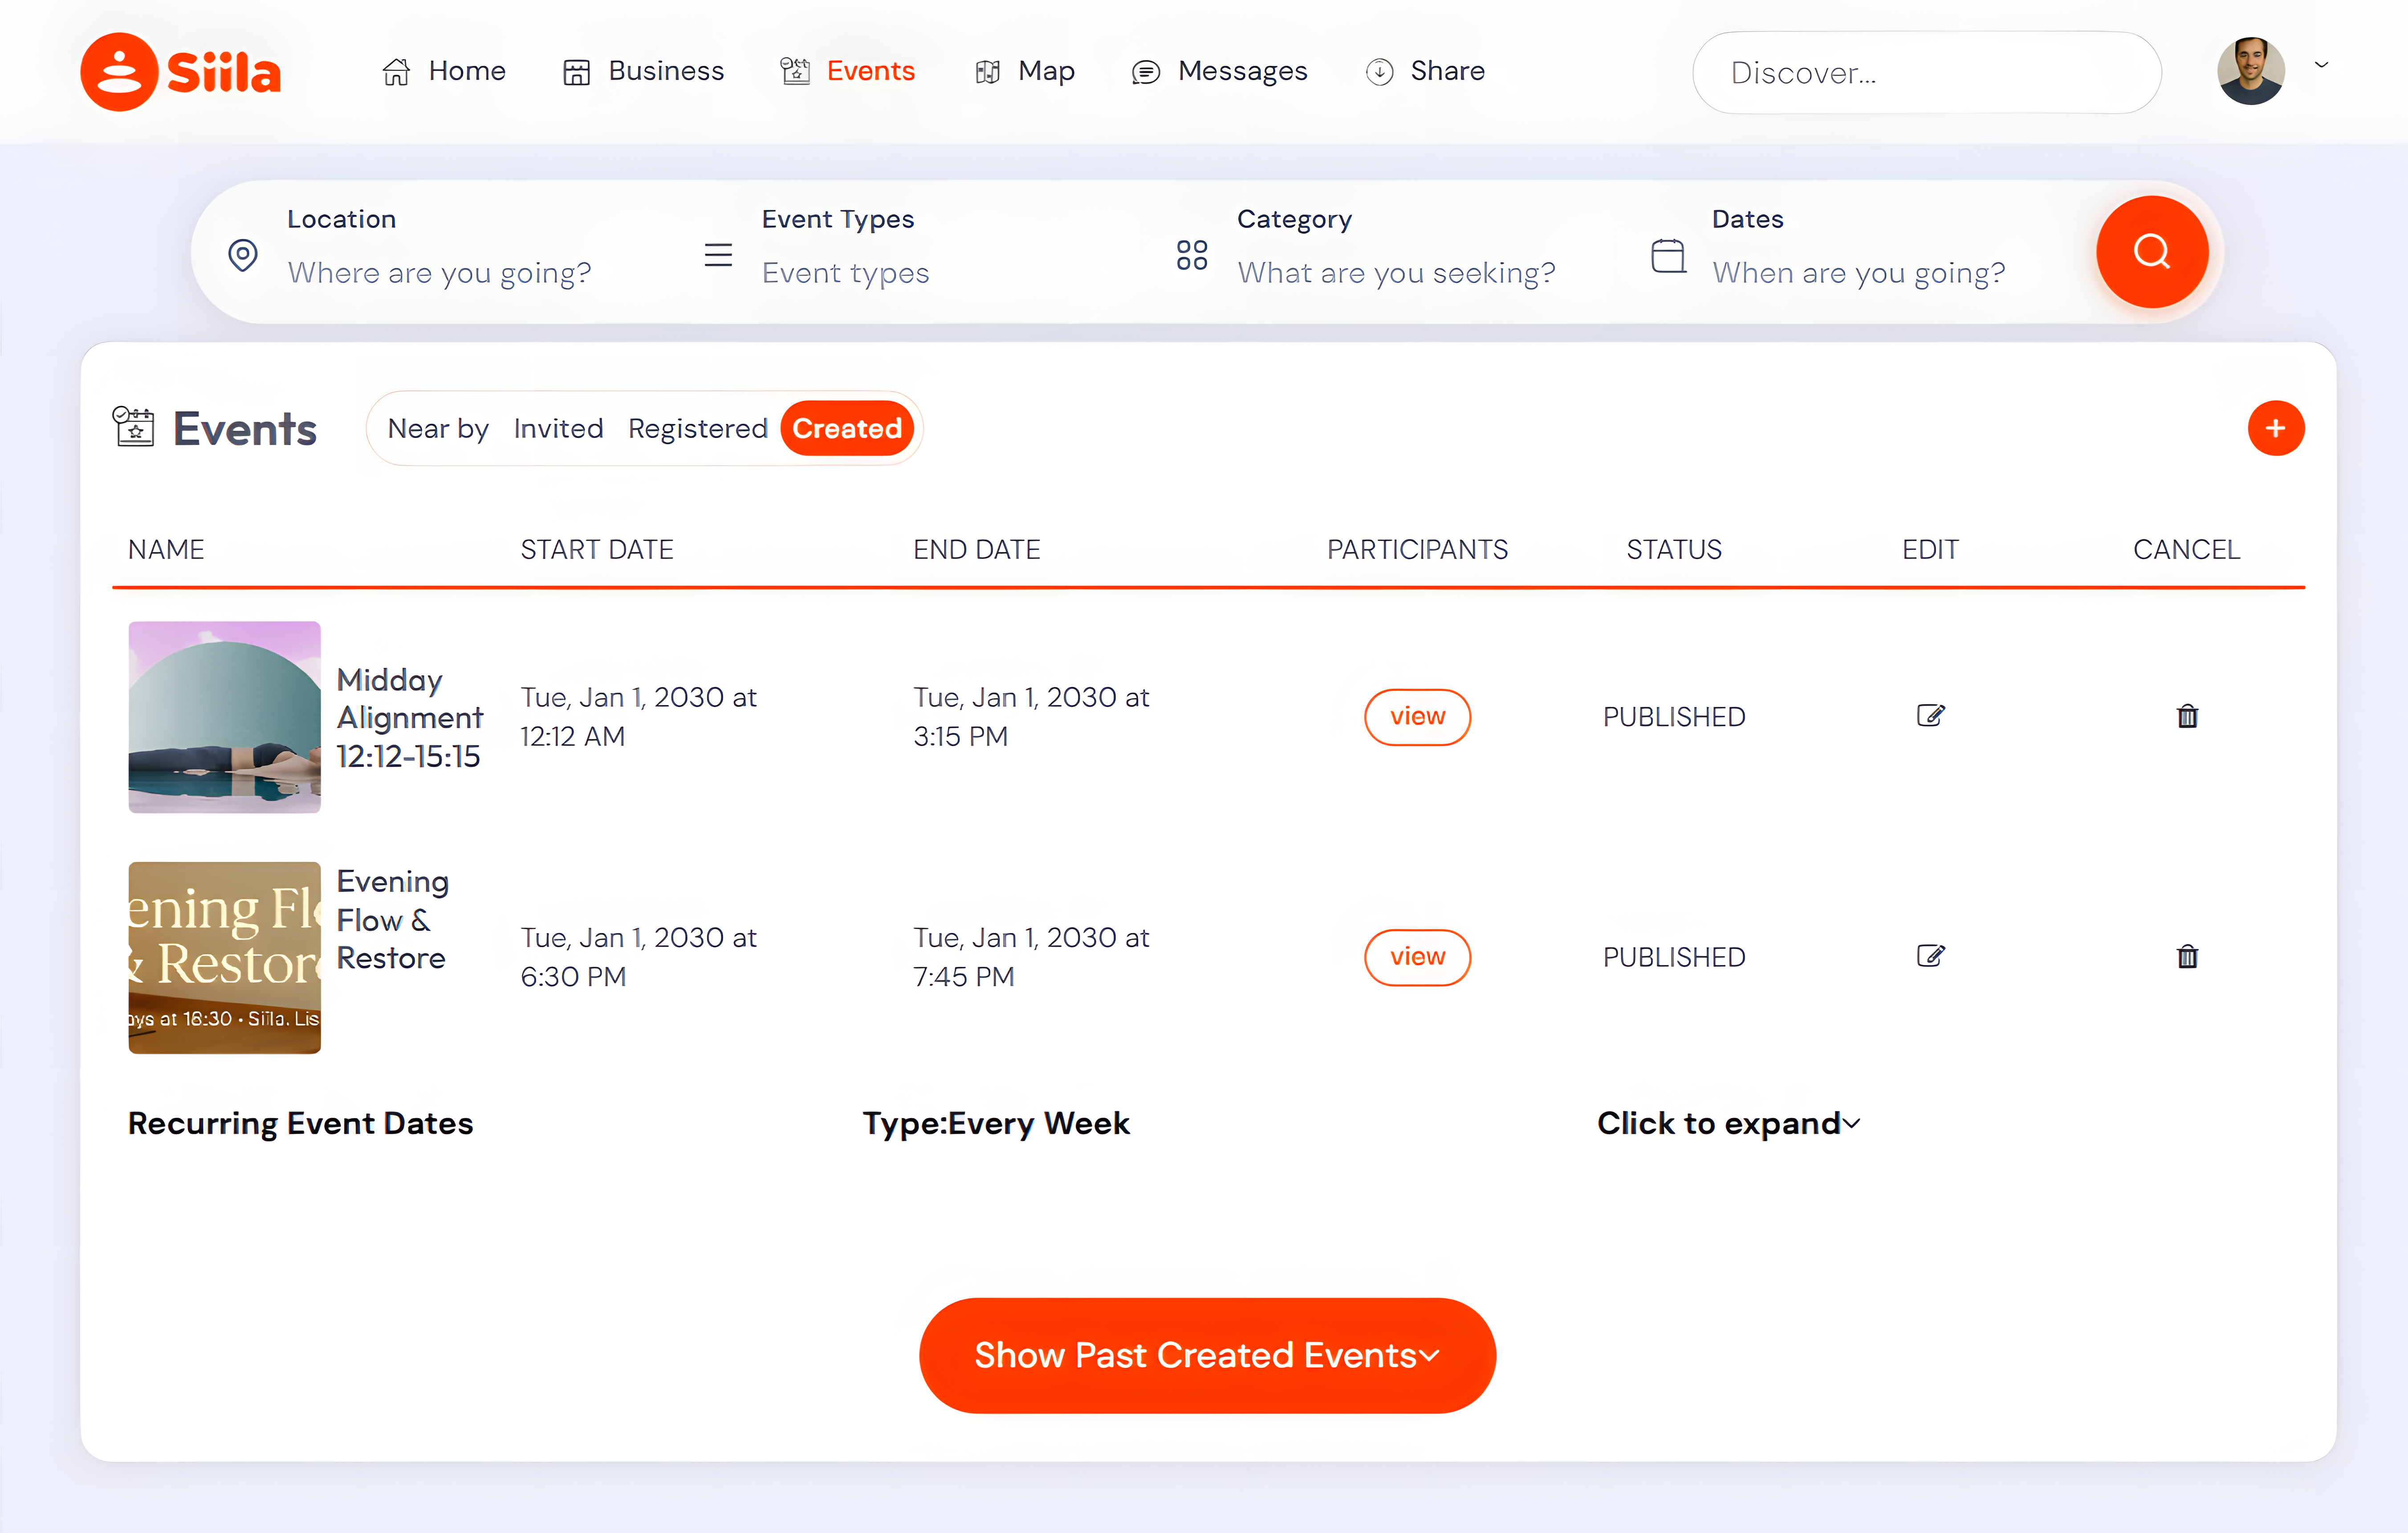Click the location pin icon
2408x1533 pixels.
click(x=243, y=255)
